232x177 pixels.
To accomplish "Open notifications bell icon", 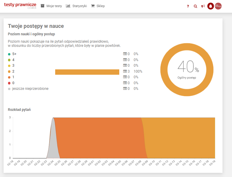I will pos(211,6).
